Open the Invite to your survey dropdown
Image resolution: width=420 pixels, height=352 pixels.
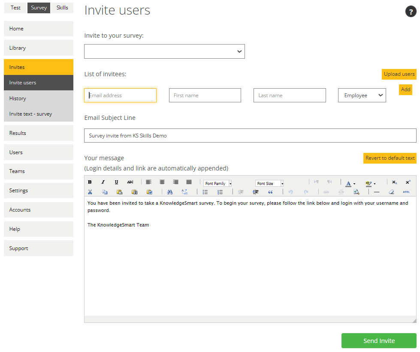pyautogui.click(x=164, y=51)
